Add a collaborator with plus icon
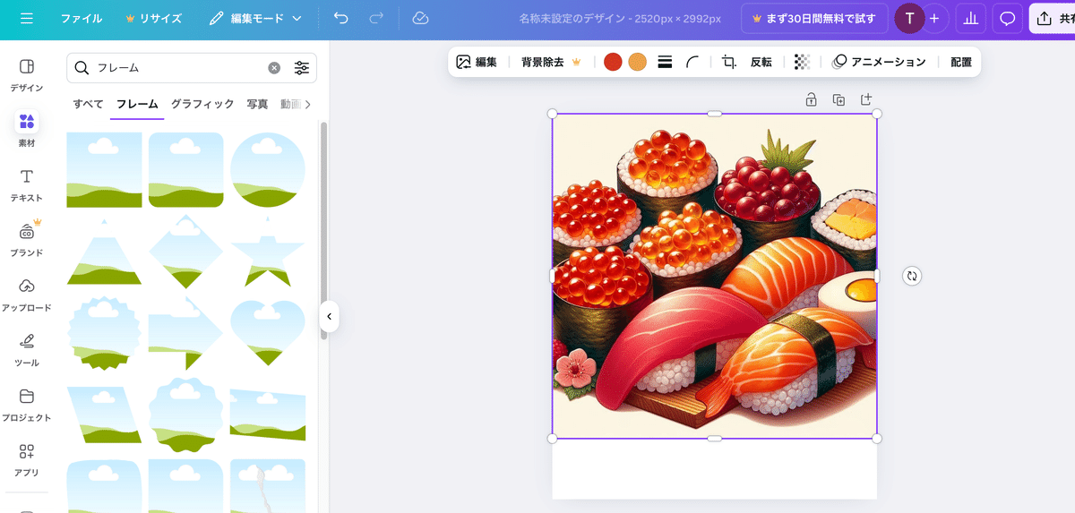The width and height of the screenshot is (1075, 513). pyautogui.click(x=934, y=18)
